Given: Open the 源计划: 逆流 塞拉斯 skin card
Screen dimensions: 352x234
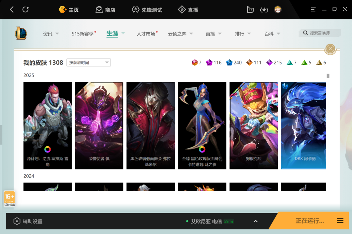Looking at the screenshot, I should click(x=48, y=125).
